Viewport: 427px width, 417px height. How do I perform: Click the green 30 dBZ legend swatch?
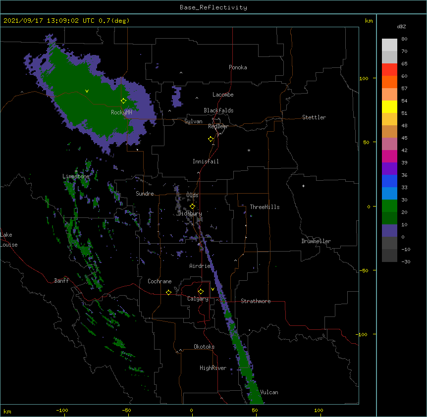point(389,206)
